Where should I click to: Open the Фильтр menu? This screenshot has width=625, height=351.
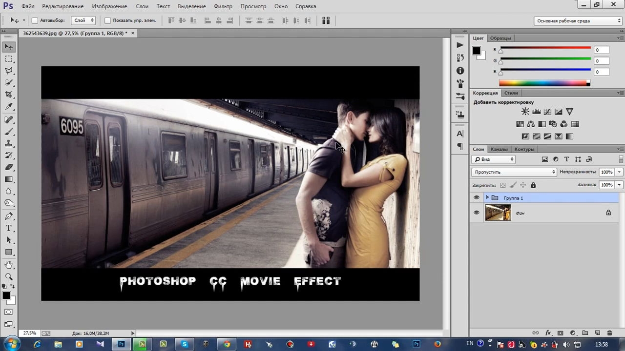click(223, 6)
